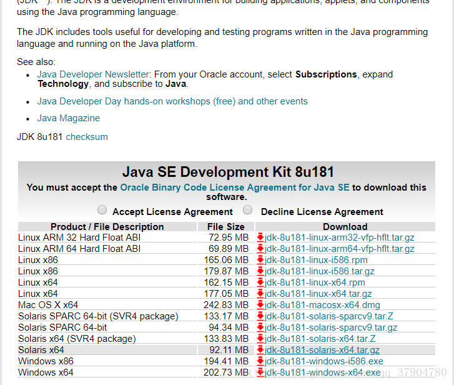Click red download arrow for linux-arm64-vfp-hflt.tar.gz
The image size is (454, 385).
(260, 249)
